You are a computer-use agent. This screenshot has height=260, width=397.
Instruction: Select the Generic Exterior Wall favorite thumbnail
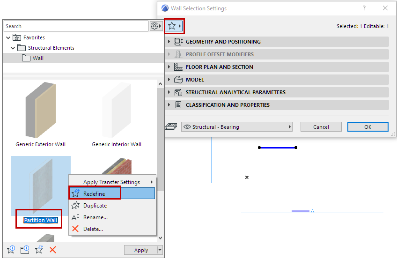[x=41, y=110]
